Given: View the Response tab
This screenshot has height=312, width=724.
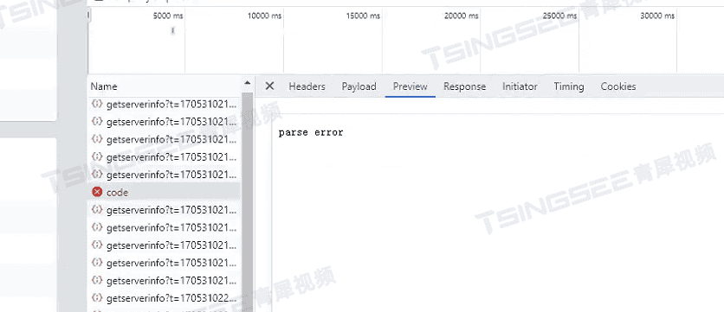Looking at the screenshot, I should click(x=464, y=86).
